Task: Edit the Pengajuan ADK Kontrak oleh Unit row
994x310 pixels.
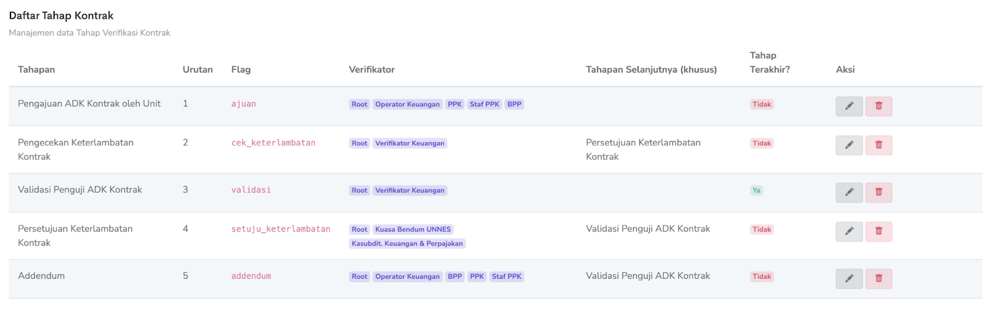Action: (849, 106)
